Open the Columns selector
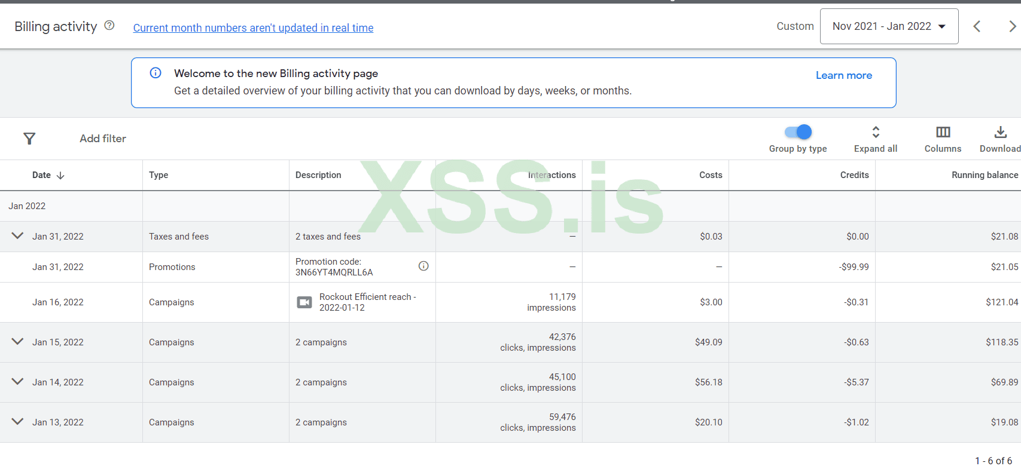 point(943,133)
